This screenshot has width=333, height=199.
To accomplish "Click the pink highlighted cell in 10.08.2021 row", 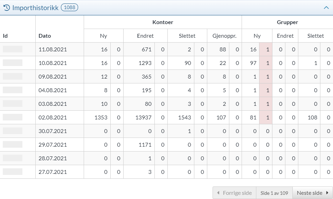I will point(266,63).
